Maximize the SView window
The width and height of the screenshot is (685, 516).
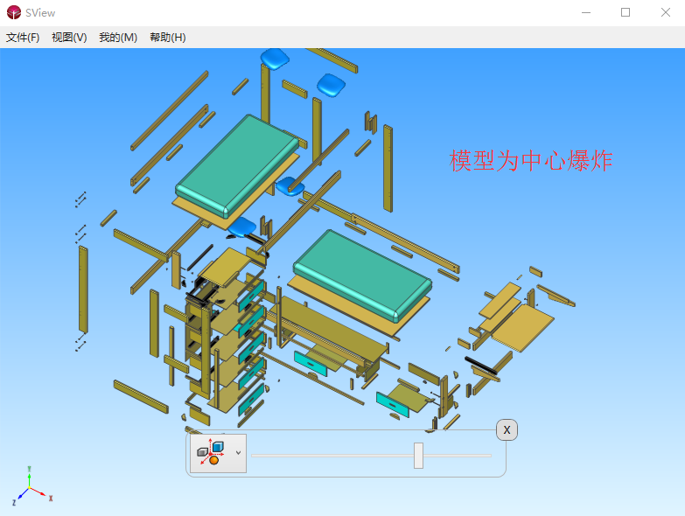(x=626, y=12)
